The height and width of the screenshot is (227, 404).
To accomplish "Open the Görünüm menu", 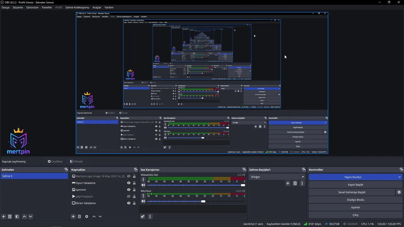I will pos(32,7).
